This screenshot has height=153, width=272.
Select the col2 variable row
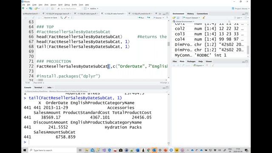(209, 28)
